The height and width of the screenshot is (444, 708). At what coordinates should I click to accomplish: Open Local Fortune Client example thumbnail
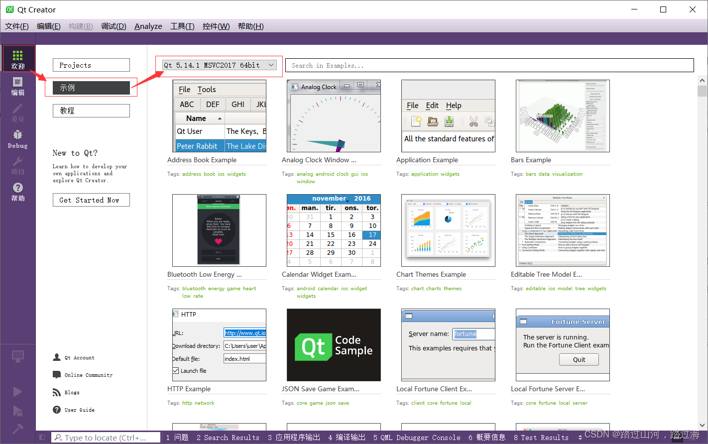[448, 345]
